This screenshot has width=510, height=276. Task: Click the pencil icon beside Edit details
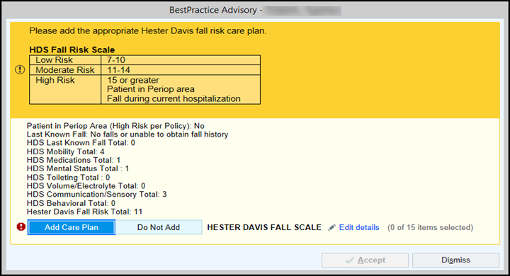pyautogui.click(x=331, y=228)
